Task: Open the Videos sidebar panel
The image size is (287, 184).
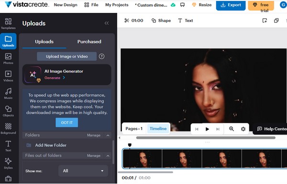Action: click(x=8, y=76)
